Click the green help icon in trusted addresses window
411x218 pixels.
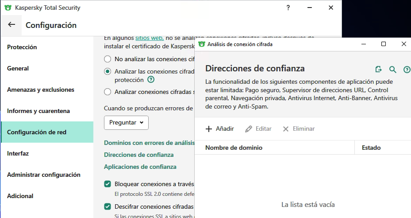(407, 70)
